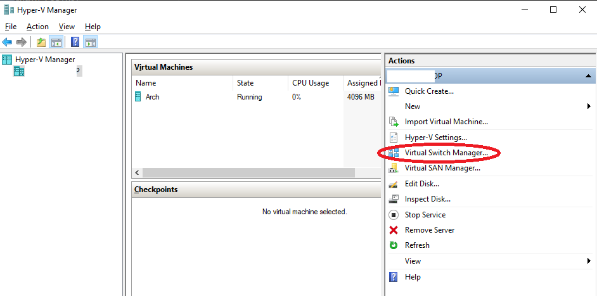This screenshot has height=296, width=597.
Task: Open the Help menu in menu bar
Action: point(93,27)
